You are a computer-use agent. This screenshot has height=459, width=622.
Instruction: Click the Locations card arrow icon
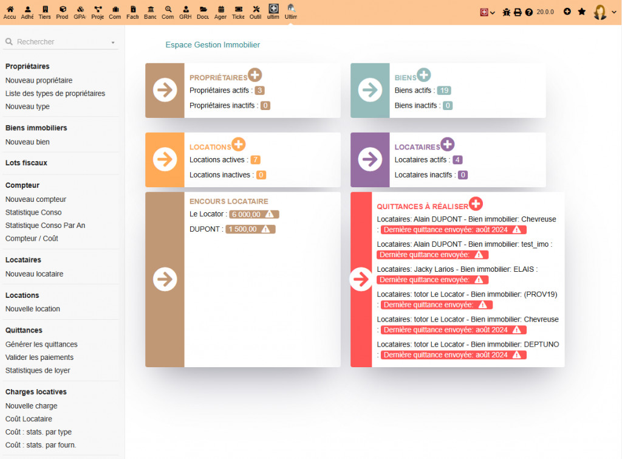pyautogui.click(x=165, y=160)
